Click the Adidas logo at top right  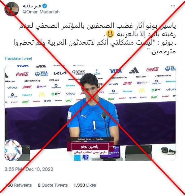pos(134,70)
